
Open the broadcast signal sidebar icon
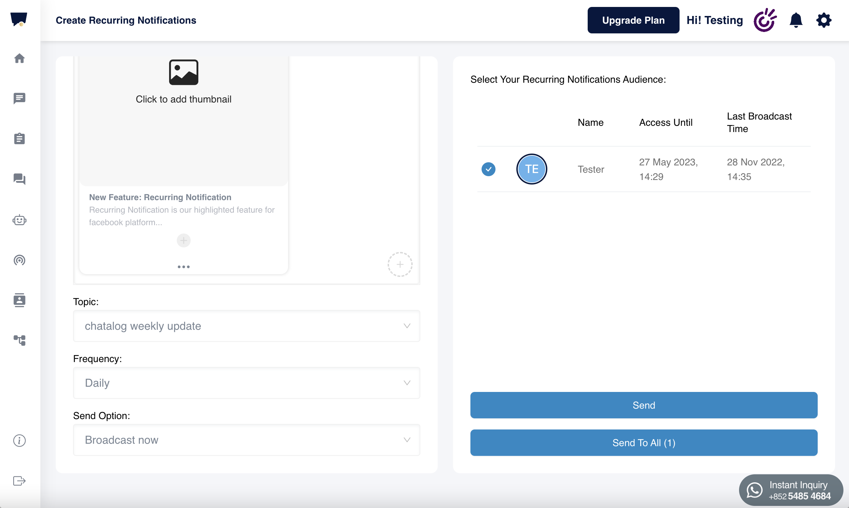(19, 260)
